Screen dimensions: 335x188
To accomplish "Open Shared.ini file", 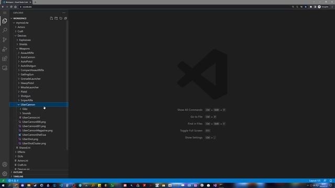I will tap(39, 148).
